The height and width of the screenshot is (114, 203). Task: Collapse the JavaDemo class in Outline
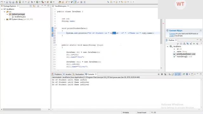coord(167,47)
